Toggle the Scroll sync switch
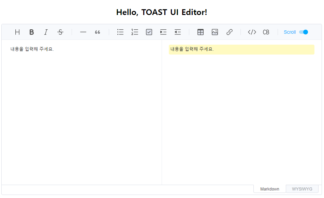324x198 pixels. click(304, 32)
